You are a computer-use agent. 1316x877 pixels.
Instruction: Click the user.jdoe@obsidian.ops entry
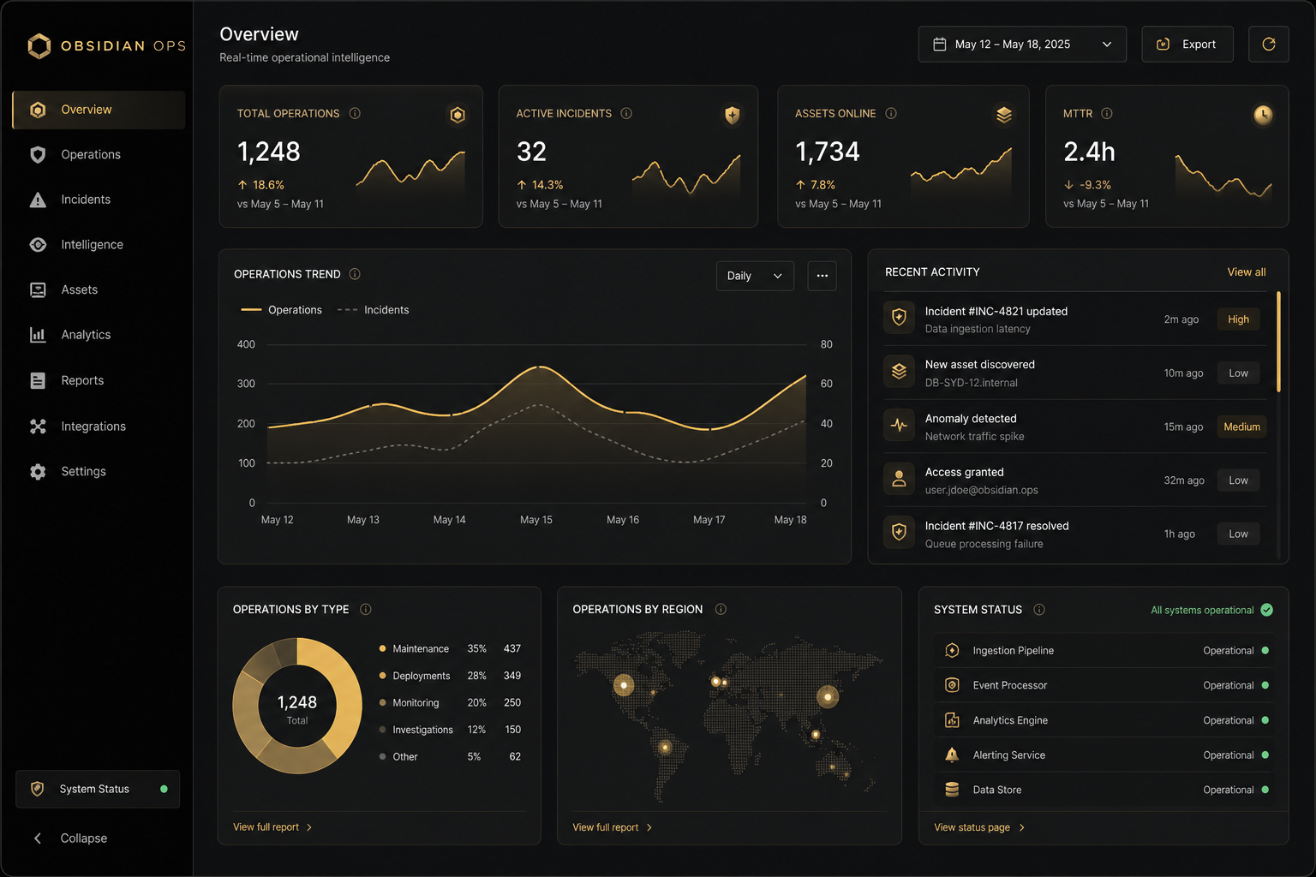pyautogui.click(x=981, y=490)
